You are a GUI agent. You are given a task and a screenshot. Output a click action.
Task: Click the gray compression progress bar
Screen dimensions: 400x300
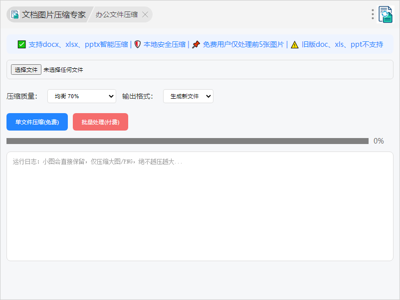(x=187, y=141)
